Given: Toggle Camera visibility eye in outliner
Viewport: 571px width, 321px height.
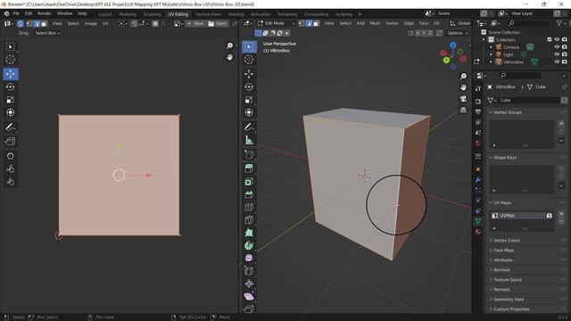Looking at the screenshot, I should (557, 47).
